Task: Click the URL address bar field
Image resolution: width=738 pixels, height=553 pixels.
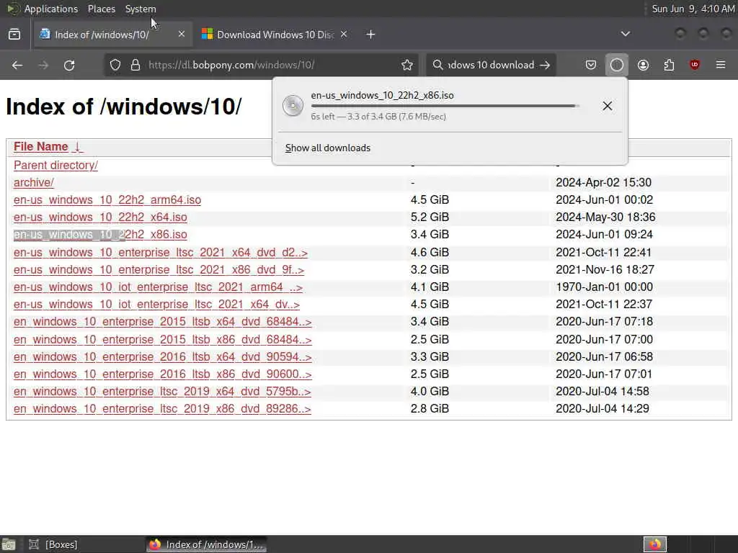Action: 259,65
